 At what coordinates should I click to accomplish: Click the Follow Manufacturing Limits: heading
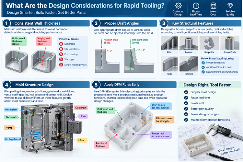click(x=217, y=58)
